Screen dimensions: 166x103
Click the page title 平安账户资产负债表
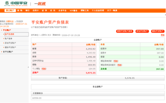click(x=50, y=22)
